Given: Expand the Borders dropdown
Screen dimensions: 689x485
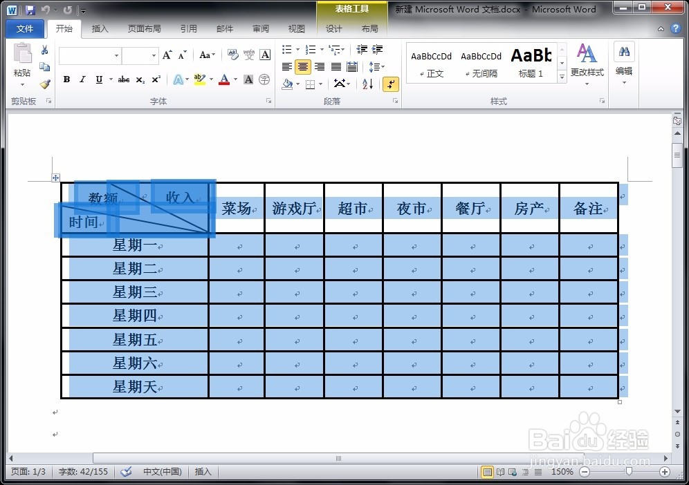Looking at the screenshot, I should (x=321, y=84).
